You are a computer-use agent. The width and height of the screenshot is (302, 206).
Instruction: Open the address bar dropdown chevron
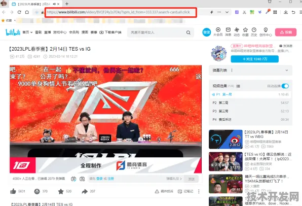coord(227,12)
